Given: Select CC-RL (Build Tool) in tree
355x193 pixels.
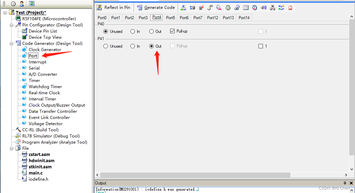Looking at the screenshot, I should pyautogui.click(x=40, y=130).
